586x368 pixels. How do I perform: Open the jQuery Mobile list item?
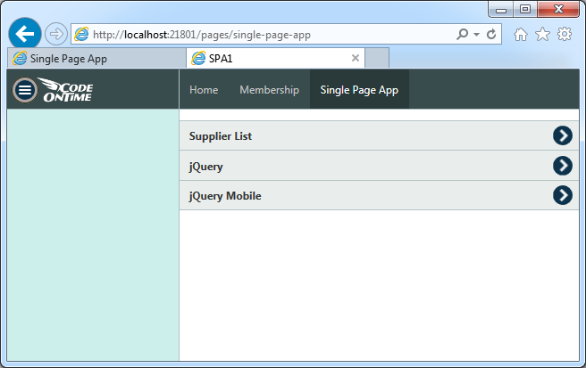click(379, 195)
